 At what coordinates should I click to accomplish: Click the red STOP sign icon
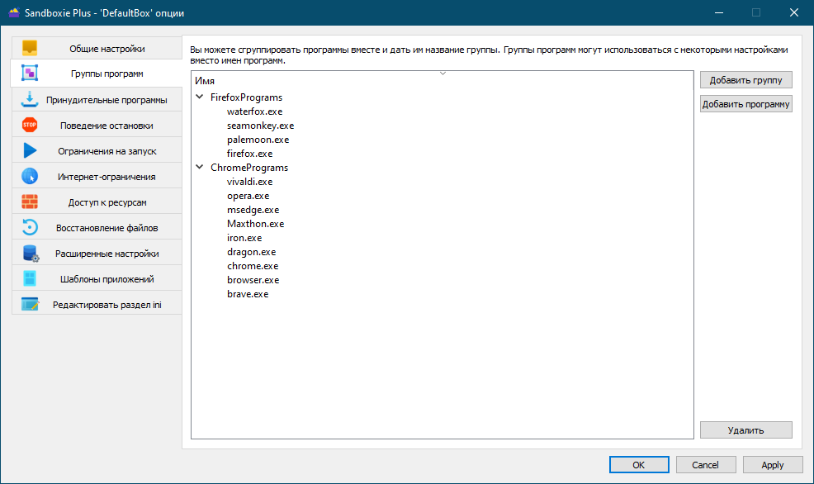(x=30, y=125)
